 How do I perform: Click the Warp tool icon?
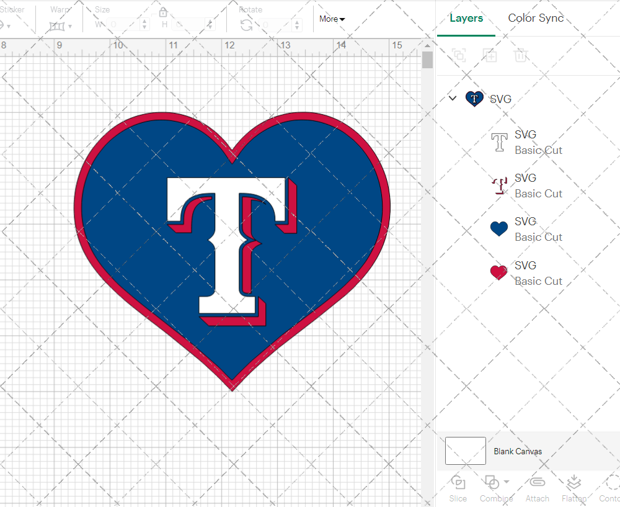point(56,27)
